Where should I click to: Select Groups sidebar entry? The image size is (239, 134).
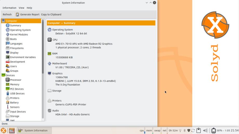click(x=12, y=71)
